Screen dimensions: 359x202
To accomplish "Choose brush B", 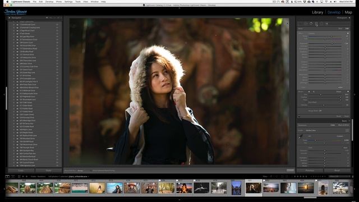I will pos(314,91).
